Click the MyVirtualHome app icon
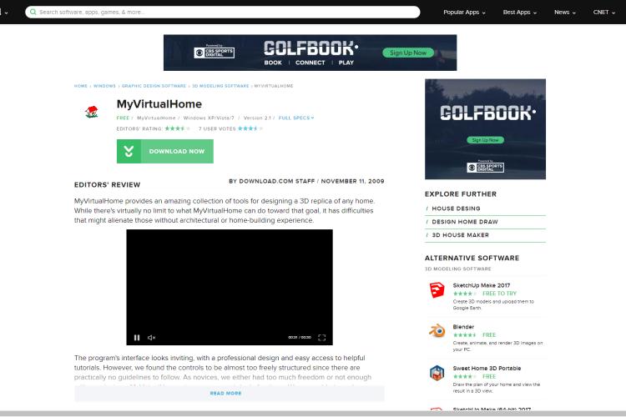The height and width of the screenshot is (417, 626). point(92,112)
